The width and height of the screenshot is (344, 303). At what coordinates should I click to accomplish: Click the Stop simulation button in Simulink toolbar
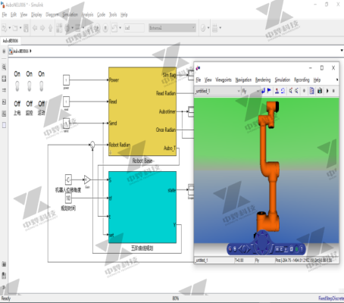[105, 27]
